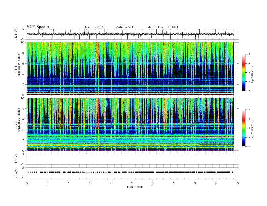Click the "-7" label on upper color bar

click(249, 91)
